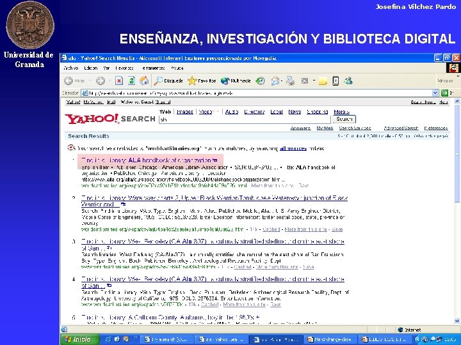The width and height of the screenshot is (461, 345).
Task: Open the Ver menu
Action: click(106, 68)
